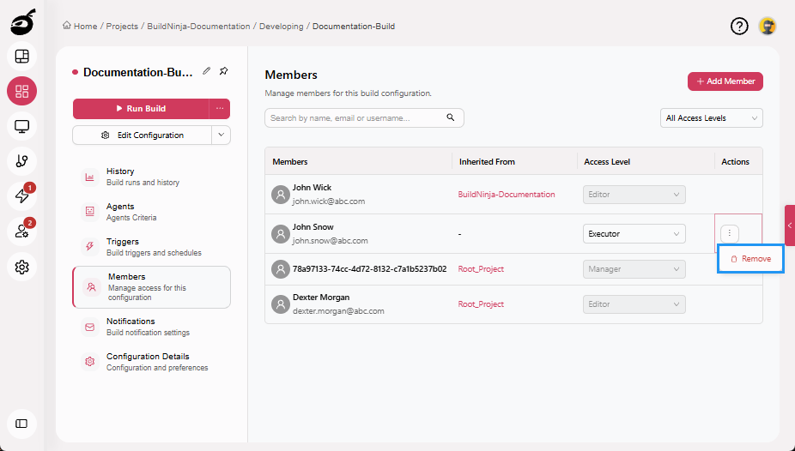The image size is (795, 451).
Task: Expand the Edit Configuration dropdown arrow
Action: coord(221,135)
